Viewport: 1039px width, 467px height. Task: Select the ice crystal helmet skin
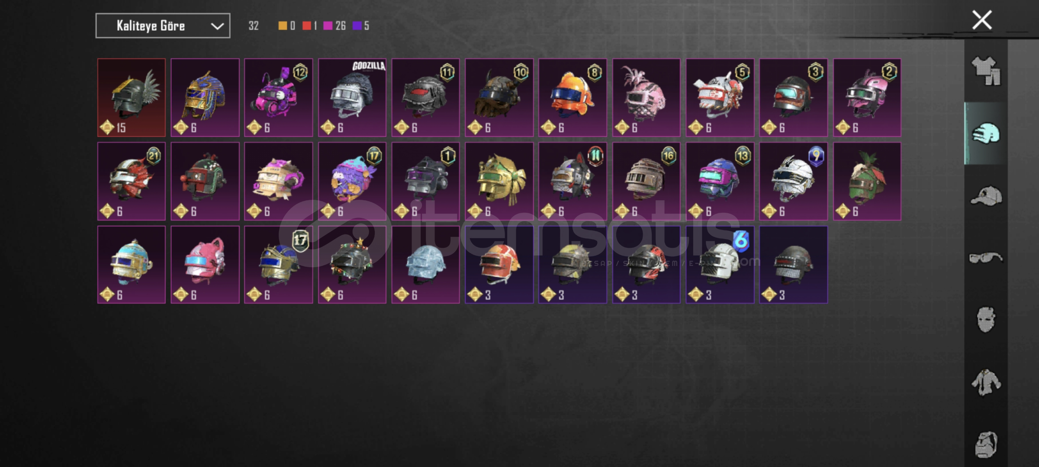pyautogui.click(x=425, y=265)
